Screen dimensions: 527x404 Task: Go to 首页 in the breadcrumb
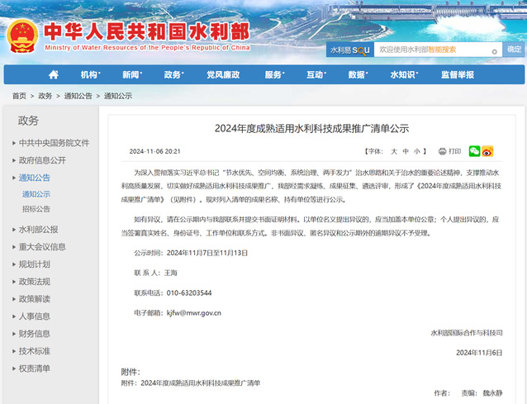click(x=18, y=96)
